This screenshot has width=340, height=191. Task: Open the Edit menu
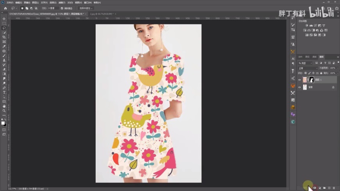pos(18,3)
